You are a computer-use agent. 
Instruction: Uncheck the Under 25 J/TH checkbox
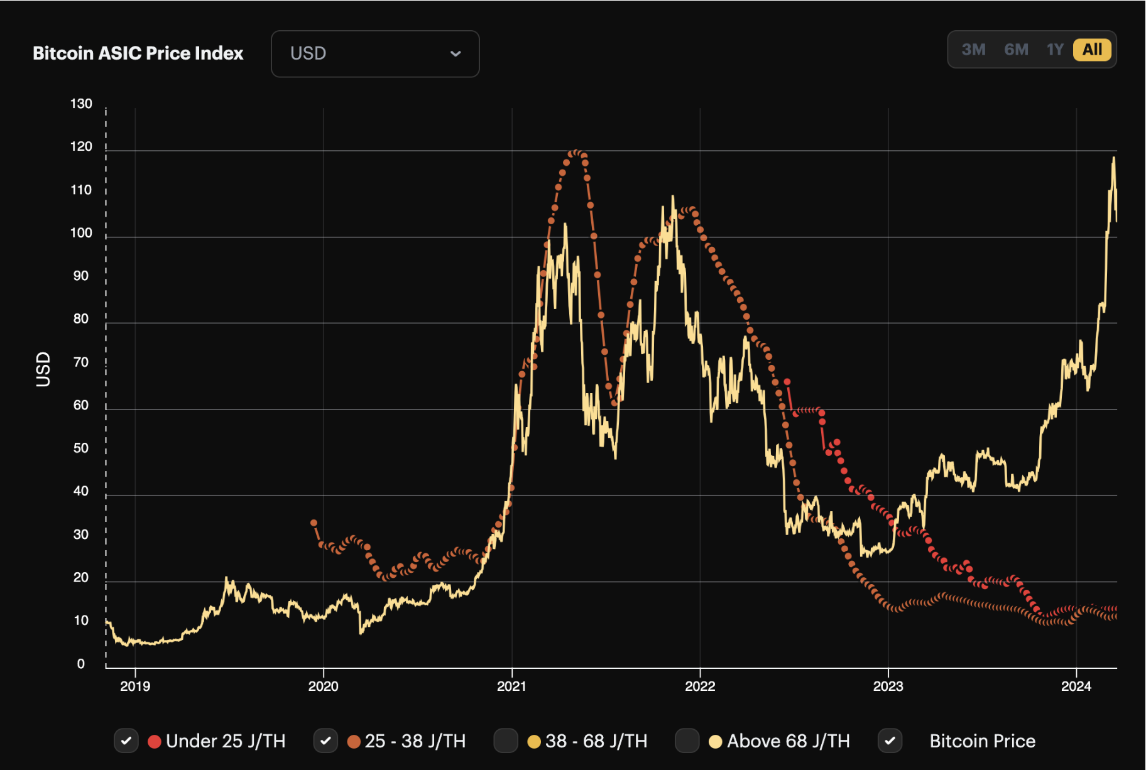[126, 741]
